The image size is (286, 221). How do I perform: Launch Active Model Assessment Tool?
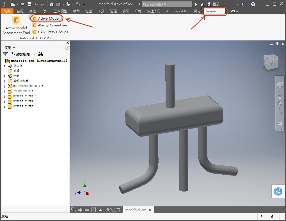click(16, 25)
